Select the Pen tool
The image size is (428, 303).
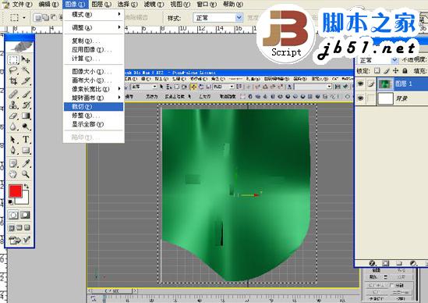click(x=13, y=150)
